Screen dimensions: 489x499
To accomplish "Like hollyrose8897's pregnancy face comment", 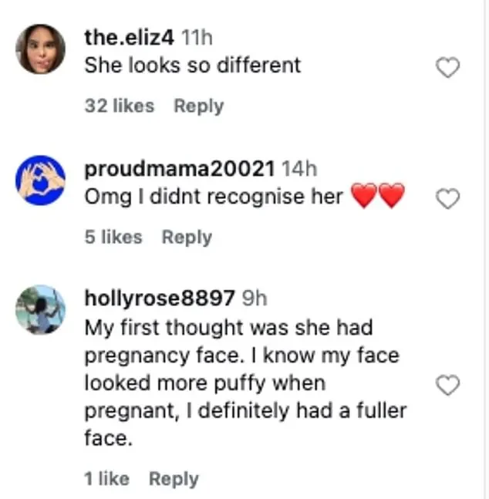I will coord(447,385).
